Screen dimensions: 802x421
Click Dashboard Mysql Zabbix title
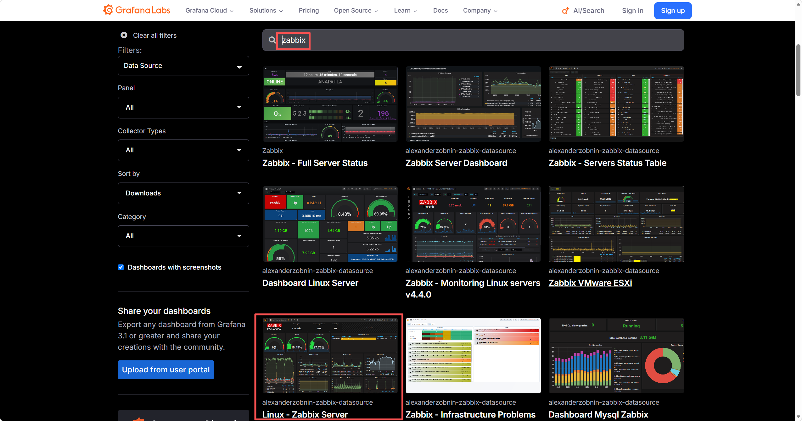(598, 415)
